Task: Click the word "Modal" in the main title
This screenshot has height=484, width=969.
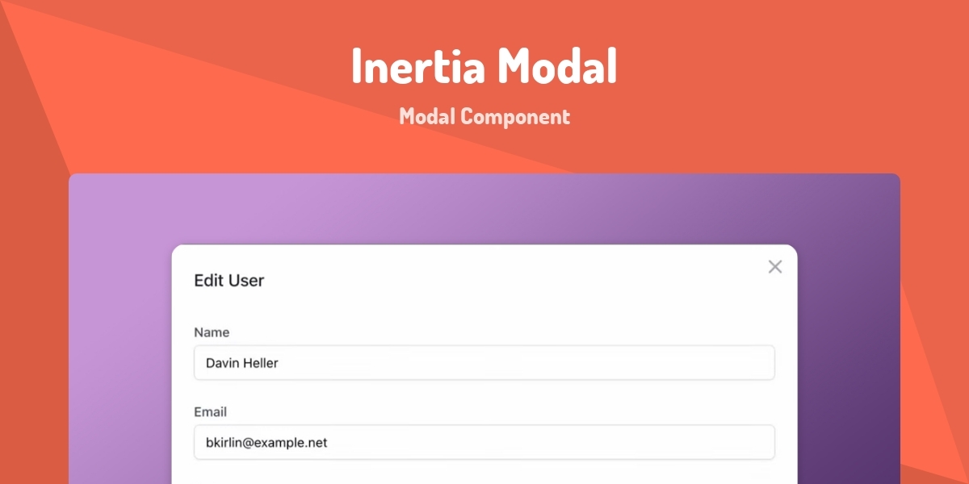Action: (556, 67)
